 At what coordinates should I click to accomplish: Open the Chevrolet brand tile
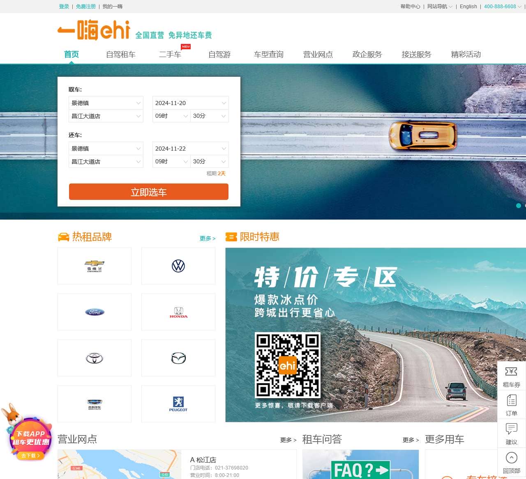coord(95,266)
